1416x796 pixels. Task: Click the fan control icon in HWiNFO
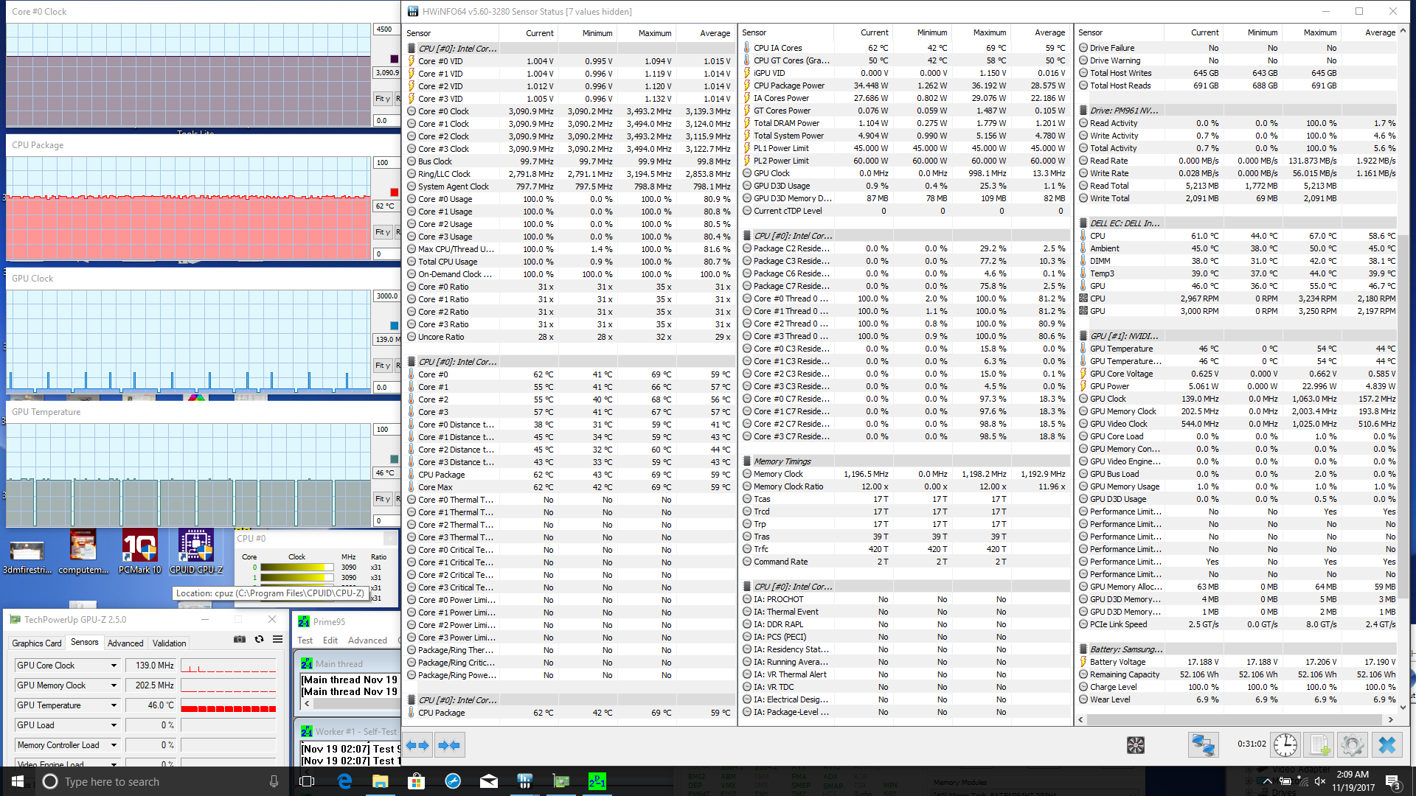click(x=1135, y=745)
